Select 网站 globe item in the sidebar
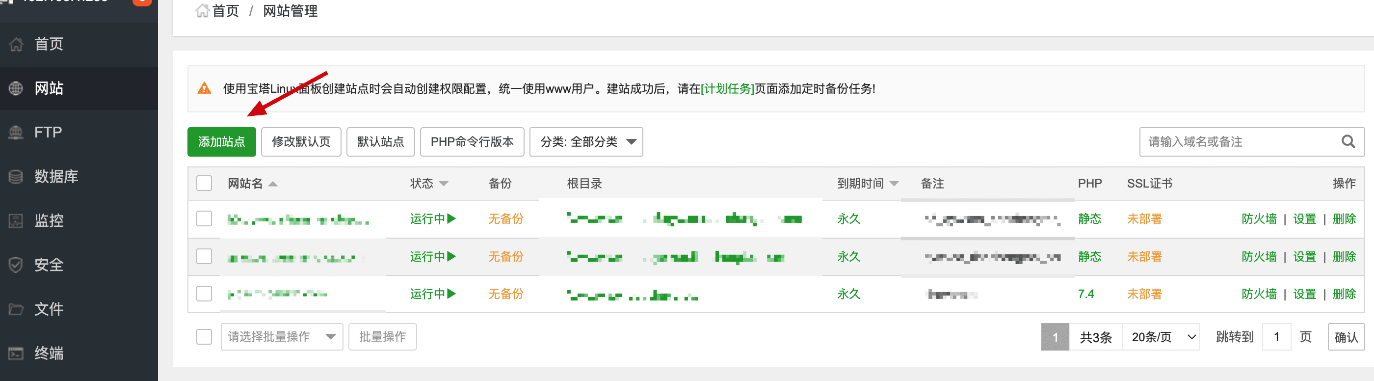 (16, 88)
